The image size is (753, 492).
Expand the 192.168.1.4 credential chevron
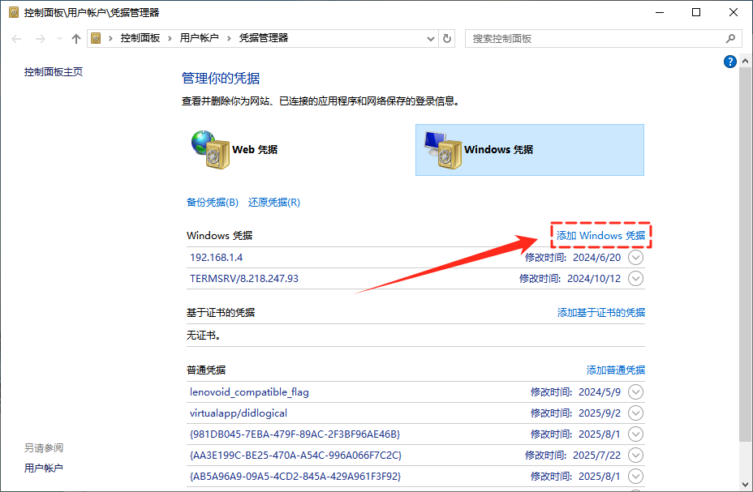pyautogui.click(x=635, y=258)
